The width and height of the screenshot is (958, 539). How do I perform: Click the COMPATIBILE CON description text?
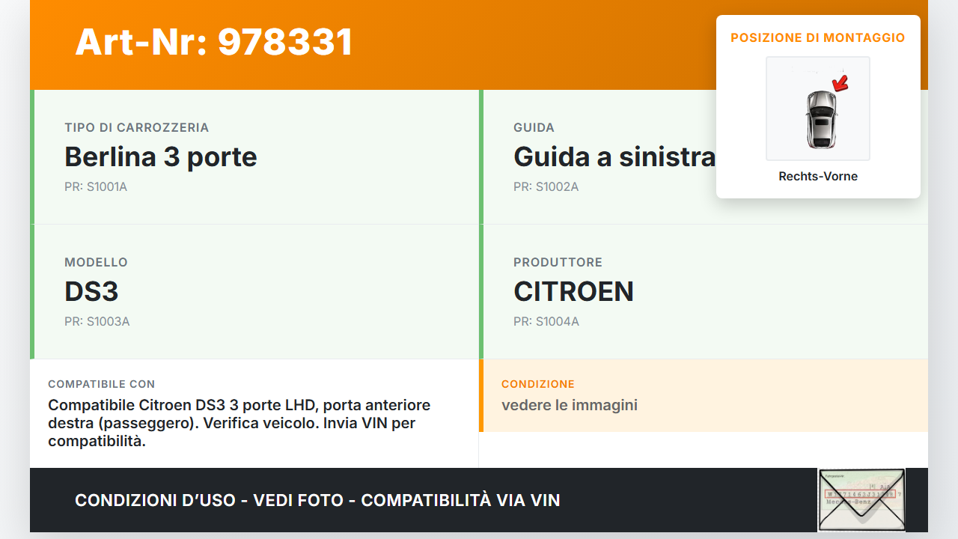pyautogui.click(x=239, y=423)
